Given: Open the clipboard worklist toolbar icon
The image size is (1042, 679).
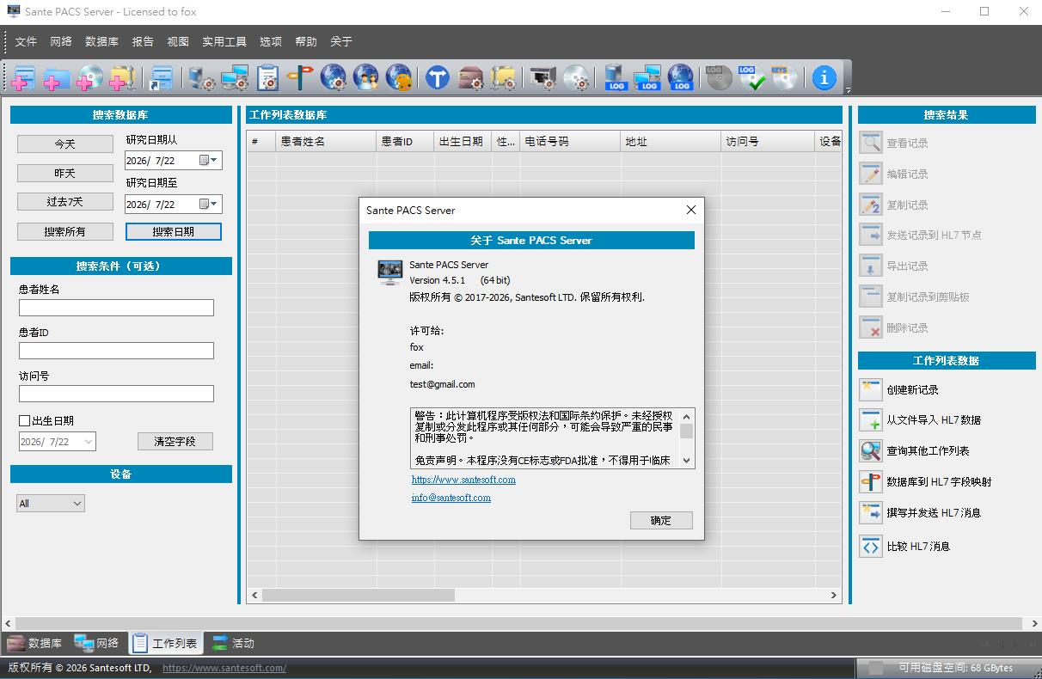Looking at the screenshot, I should [267, 77].
